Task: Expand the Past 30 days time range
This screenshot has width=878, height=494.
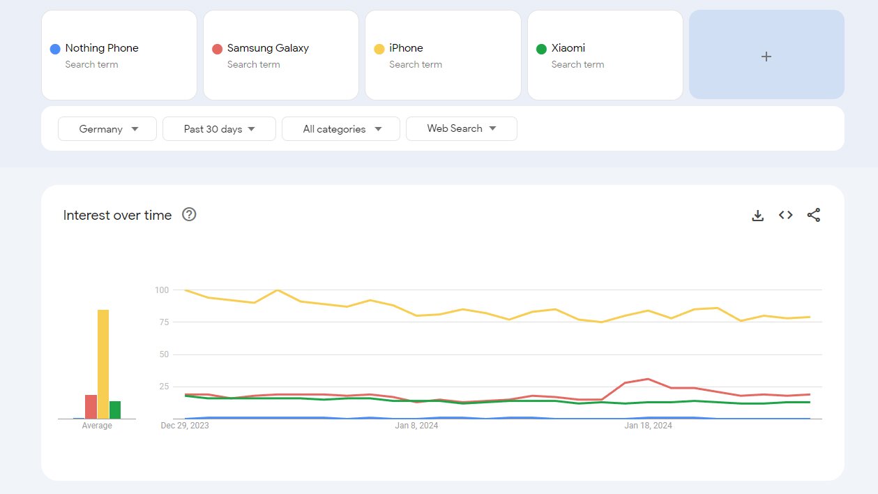Action: (x=219, y=129)
